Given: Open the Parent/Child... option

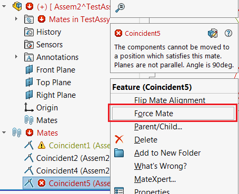Looking at the screenshot, I should [x=158, y=127].
